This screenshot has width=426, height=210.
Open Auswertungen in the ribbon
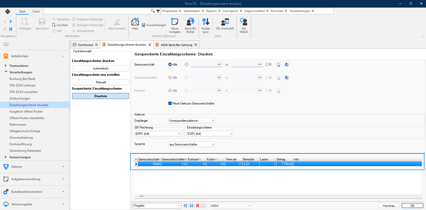point(154,25)
